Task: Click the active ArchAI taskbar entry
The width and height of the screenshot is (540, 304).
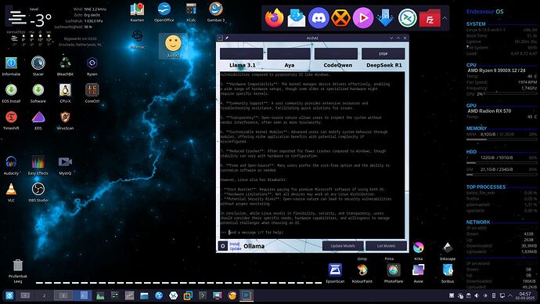Action: (247, 295)
